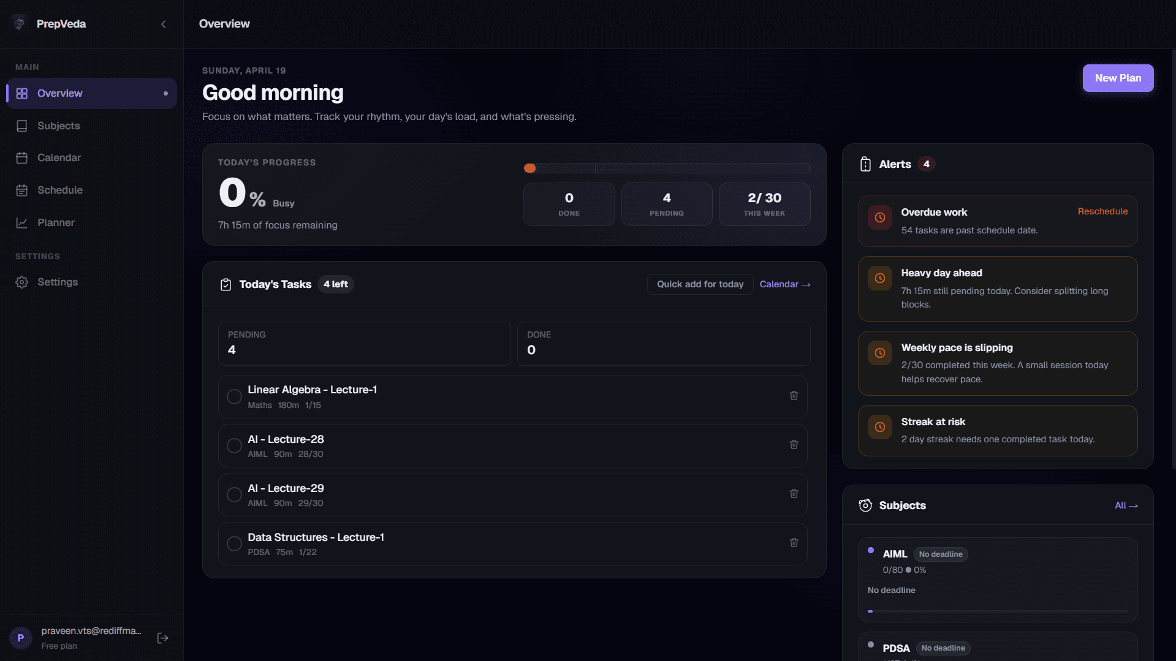The width and height of the screenshot is (1176, 661).
Task: Click the PENDING 4 stat card in progress
Action: pos(667,205)
